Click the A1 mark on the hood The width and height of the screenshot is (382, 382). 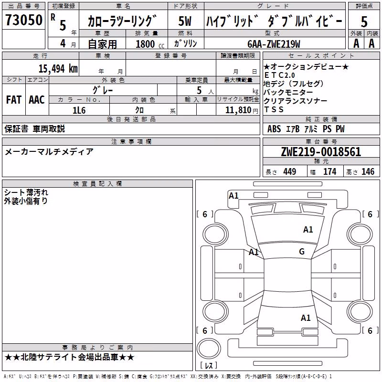(x=308, y=230)
